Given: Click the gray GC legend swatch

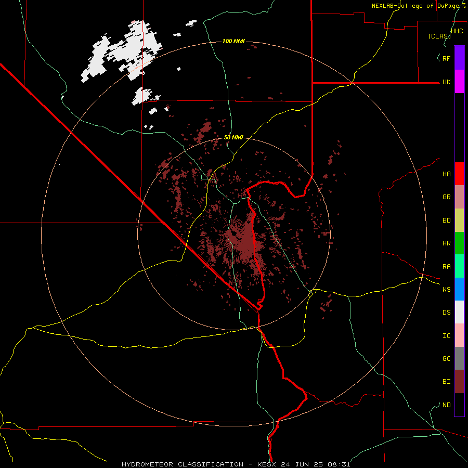Looking at the screenshot, I should [459, 358].
